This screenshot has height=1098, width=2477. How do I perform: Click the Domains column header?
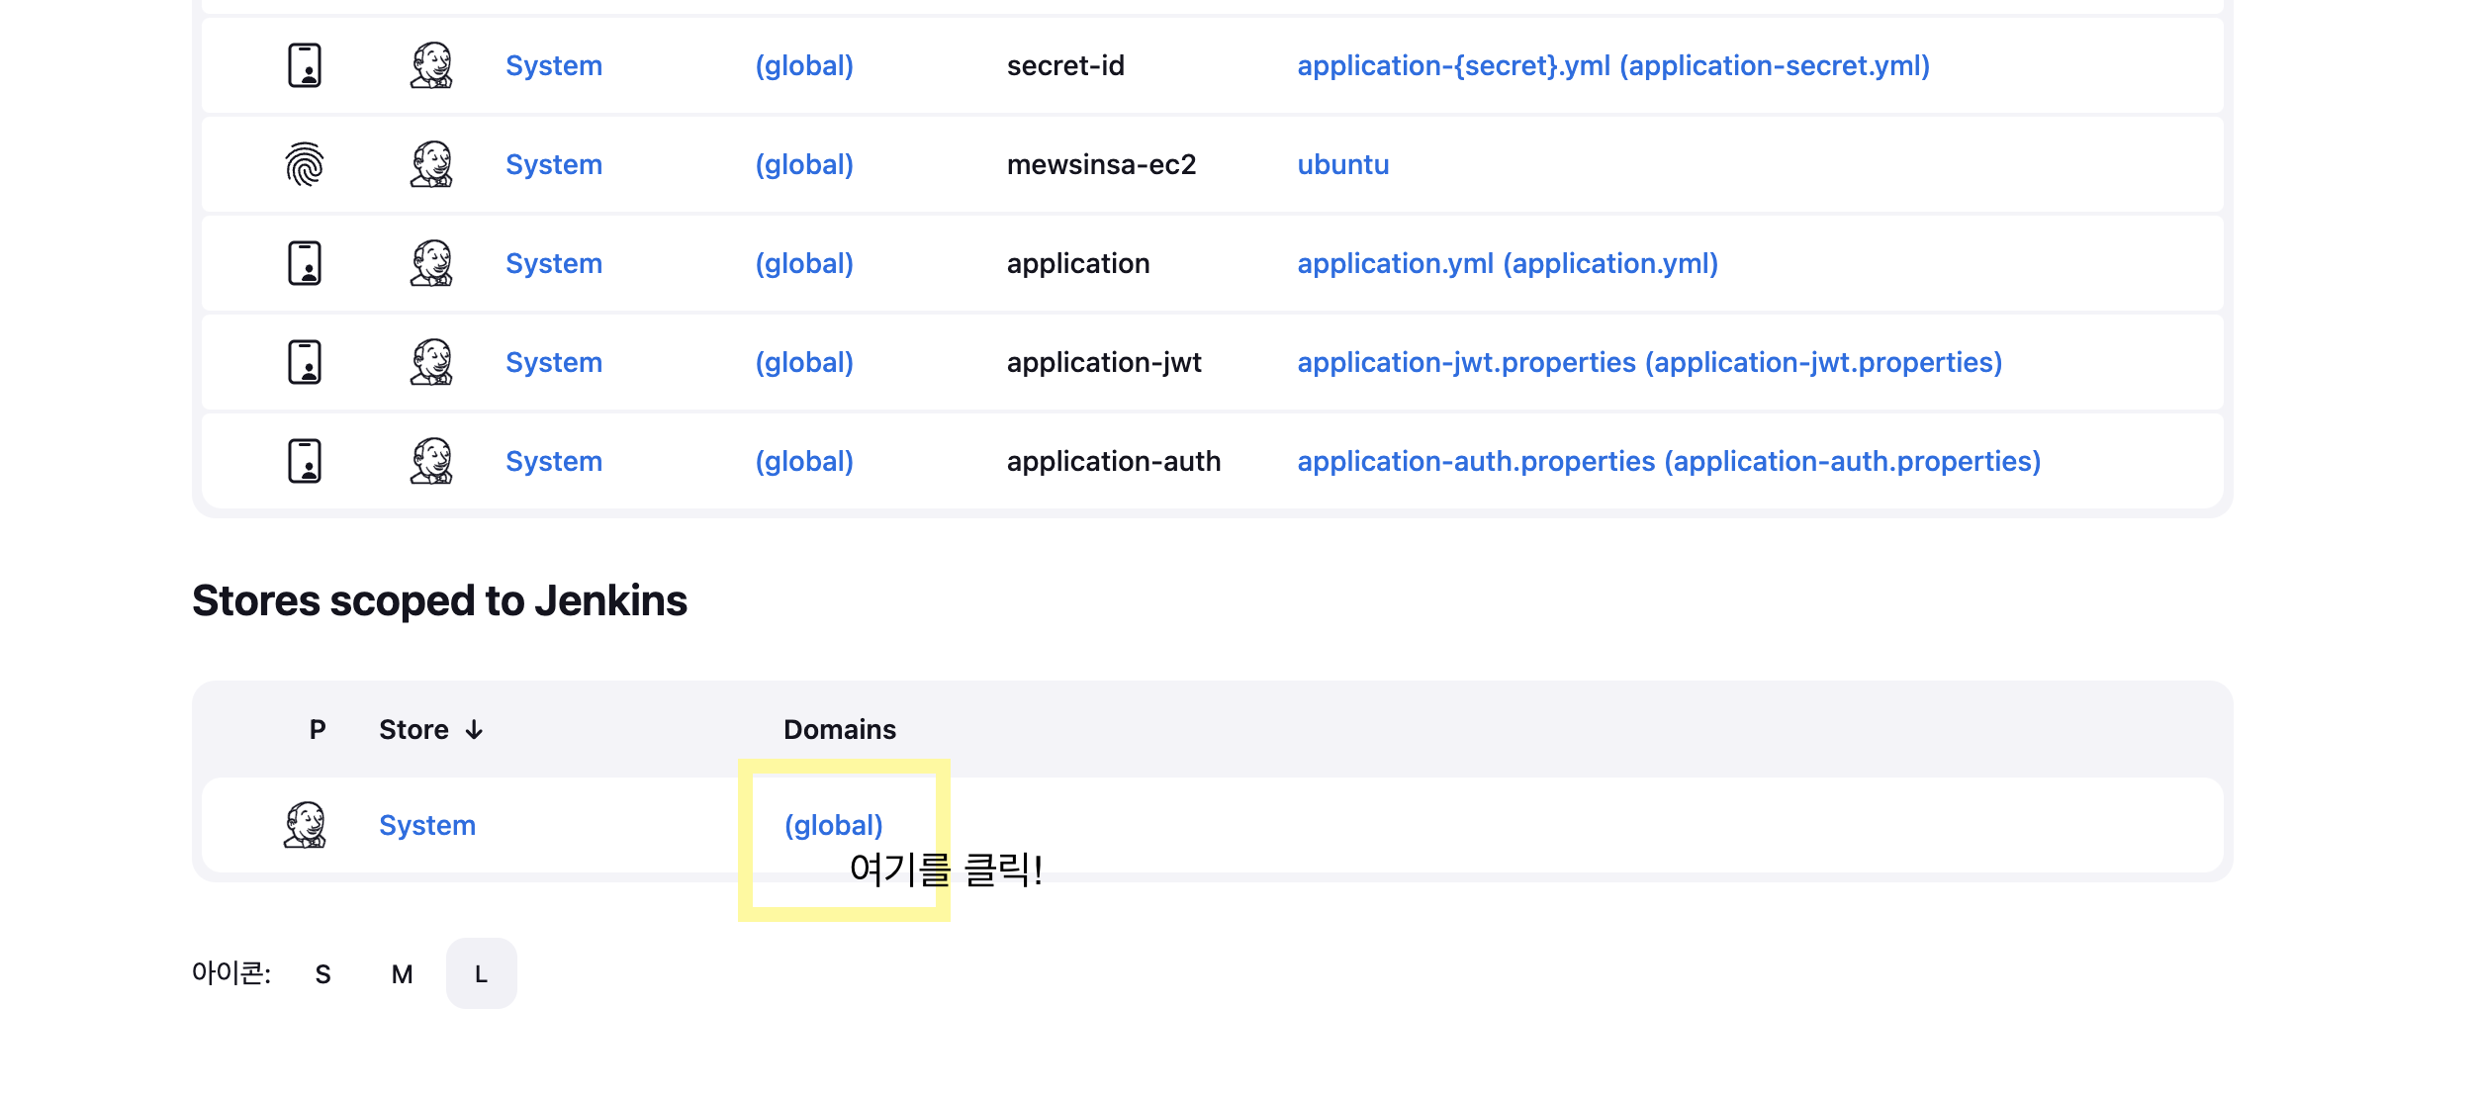tap(839, 730)
